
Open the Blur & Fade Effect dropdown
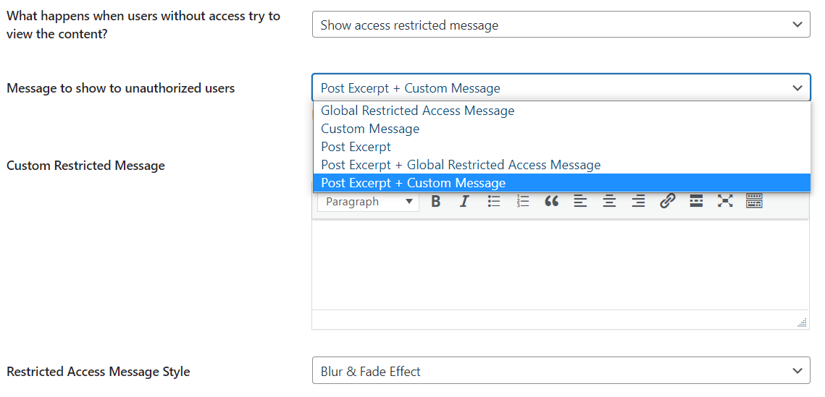[561, 371]
